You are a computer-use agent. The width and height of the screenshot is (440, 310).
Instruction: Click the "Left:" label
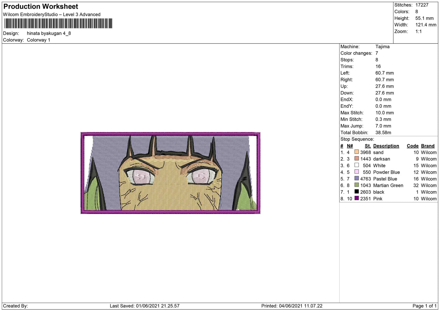point(345,73)
